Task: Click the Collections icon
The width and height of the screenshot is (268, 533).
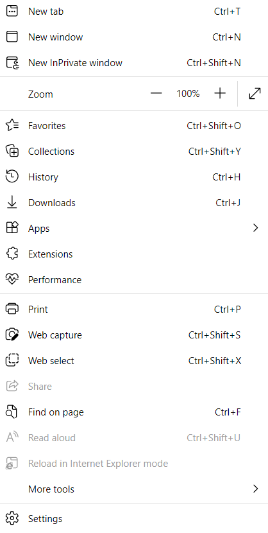Action: 12,152
